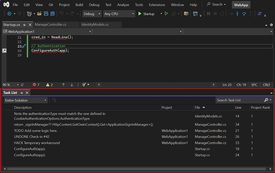Select the HACK Temporary workaround task
This screenshot has height=173, width=275.
point(138,143)
